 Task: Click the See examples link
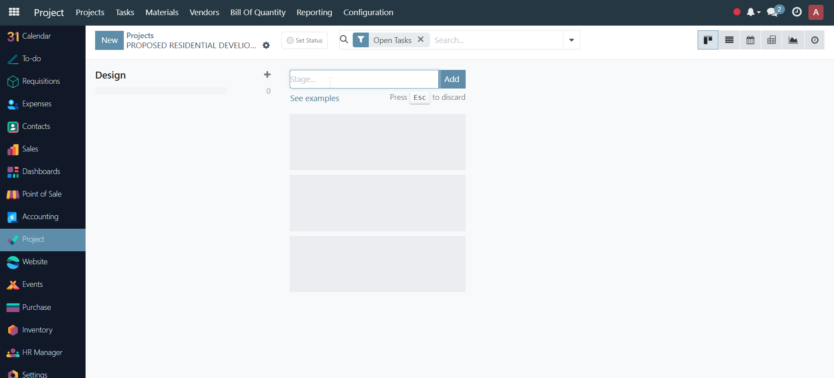[x=314, y=98]
